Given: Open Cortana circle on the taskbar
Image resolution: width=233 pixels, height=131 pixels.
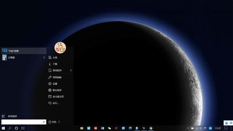Looking at the screenshot, I should tap(16, 128).
